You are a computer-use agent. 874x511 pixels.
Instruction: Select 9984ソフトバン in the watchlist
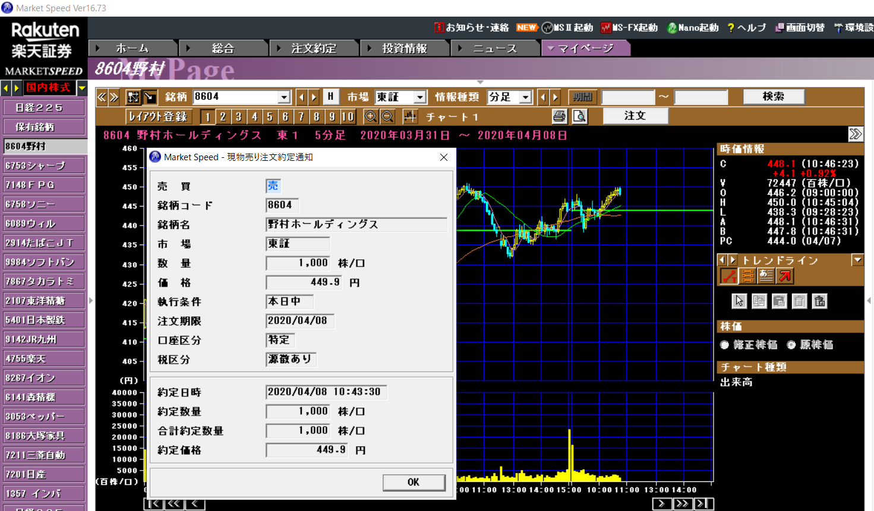pos(44,262)
